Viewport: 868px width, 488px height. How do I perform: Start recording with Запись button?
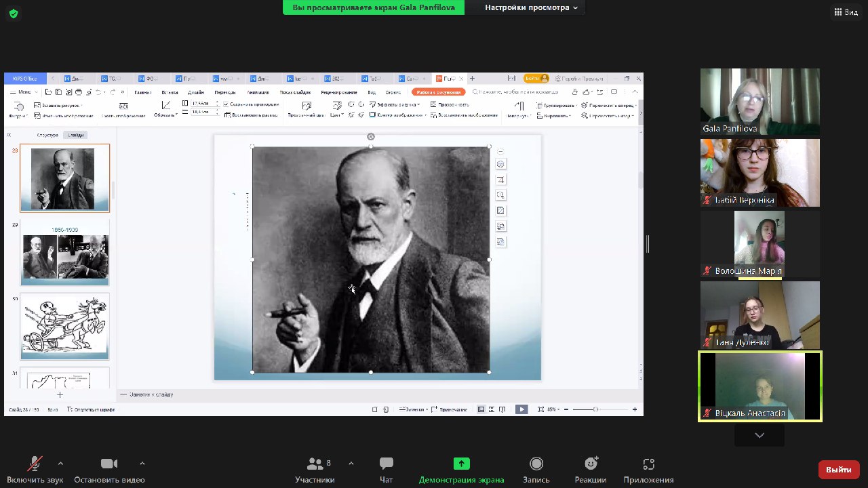tap(536, 470)
